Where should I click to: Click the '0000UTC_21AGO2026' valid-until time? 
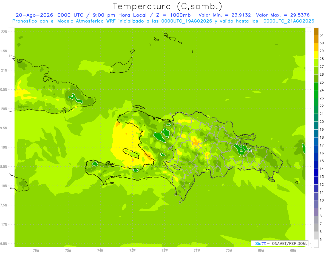coord(289,21)
